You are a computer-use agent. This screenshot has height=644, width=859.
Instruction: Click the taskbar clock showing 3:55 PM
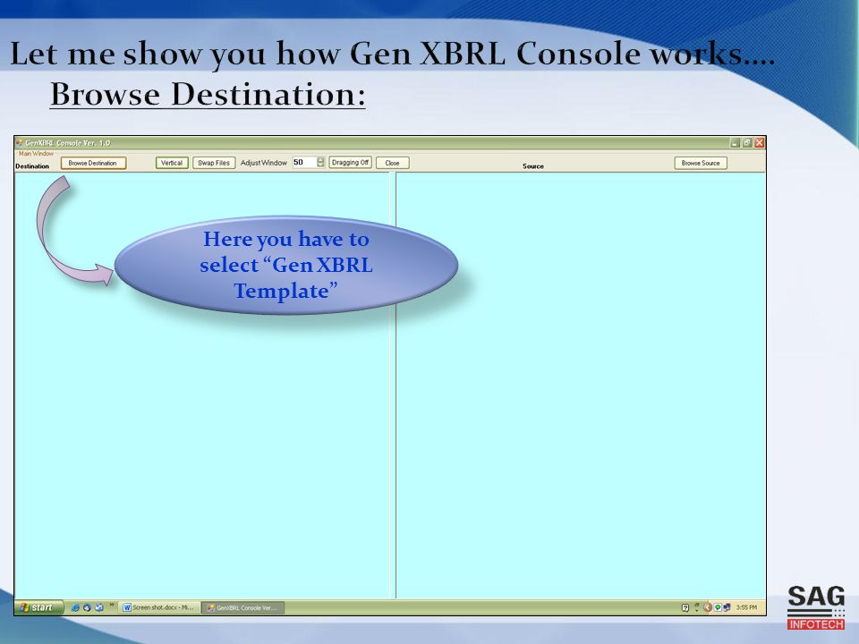click(746, 607)
